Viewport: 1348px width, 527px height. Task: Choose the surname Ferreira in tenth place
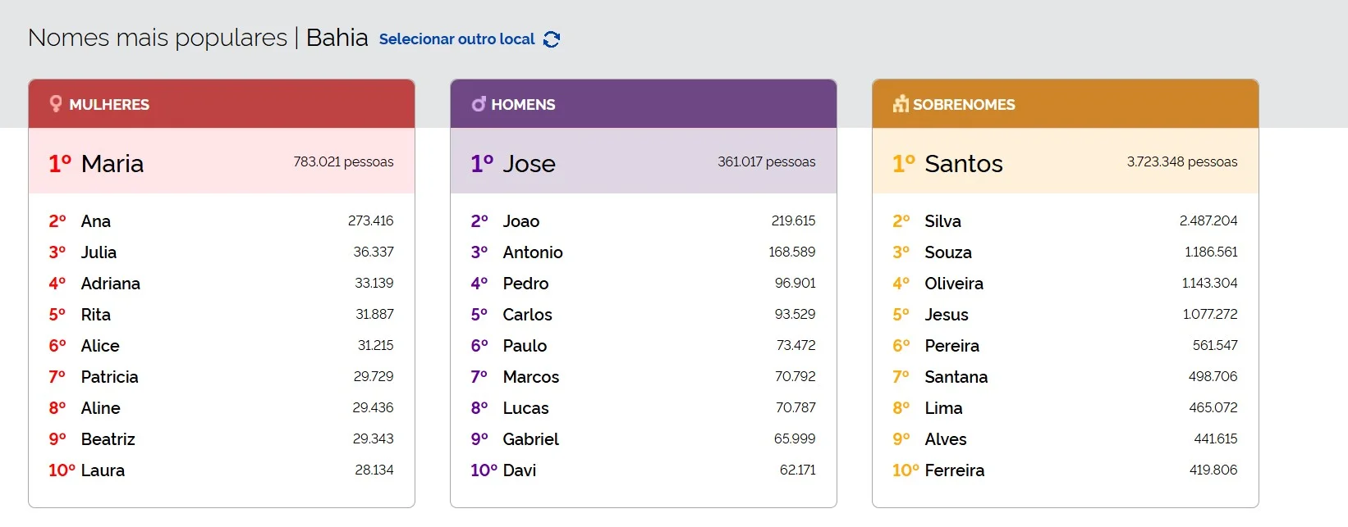coord(954,470)
